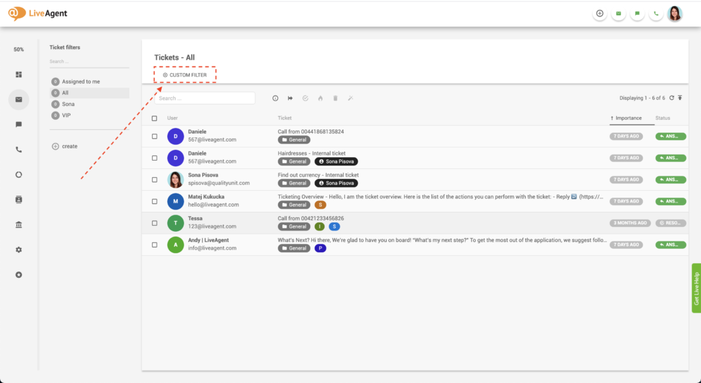The image size is (701, 383).
Task: Click the green phone icon in top bar
Action: click(657, 14)
